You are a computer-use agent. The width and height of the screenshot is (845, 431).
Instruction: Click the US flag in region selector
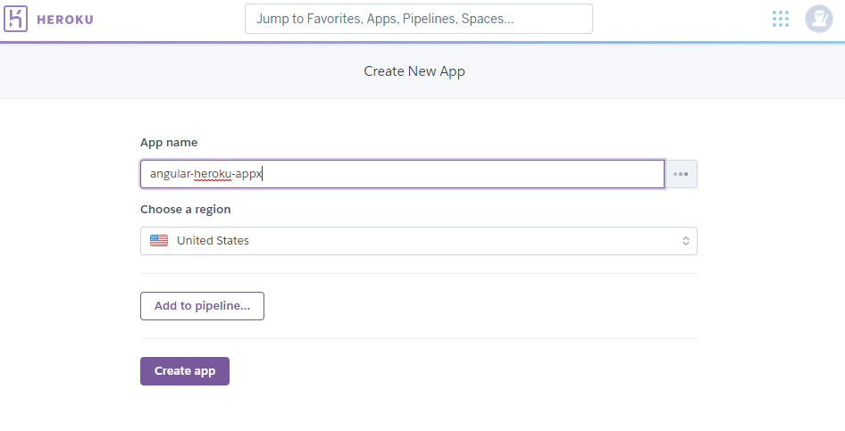[x=159, y=241]
